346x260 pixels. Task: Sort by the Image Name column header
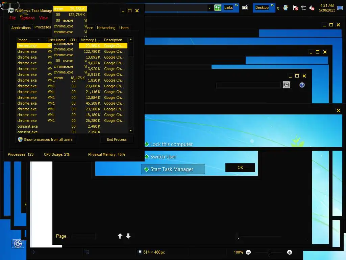click(x=29, y=40)
